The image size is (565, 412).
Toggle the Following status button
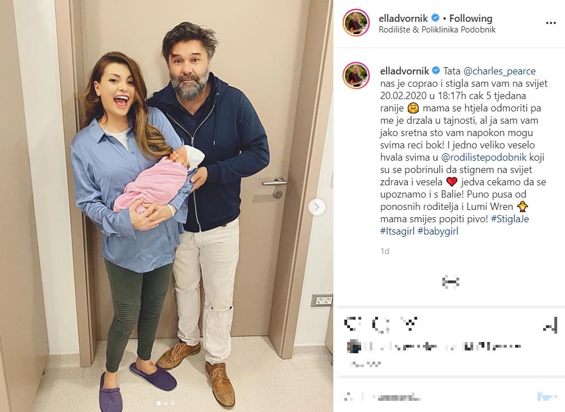470,18
